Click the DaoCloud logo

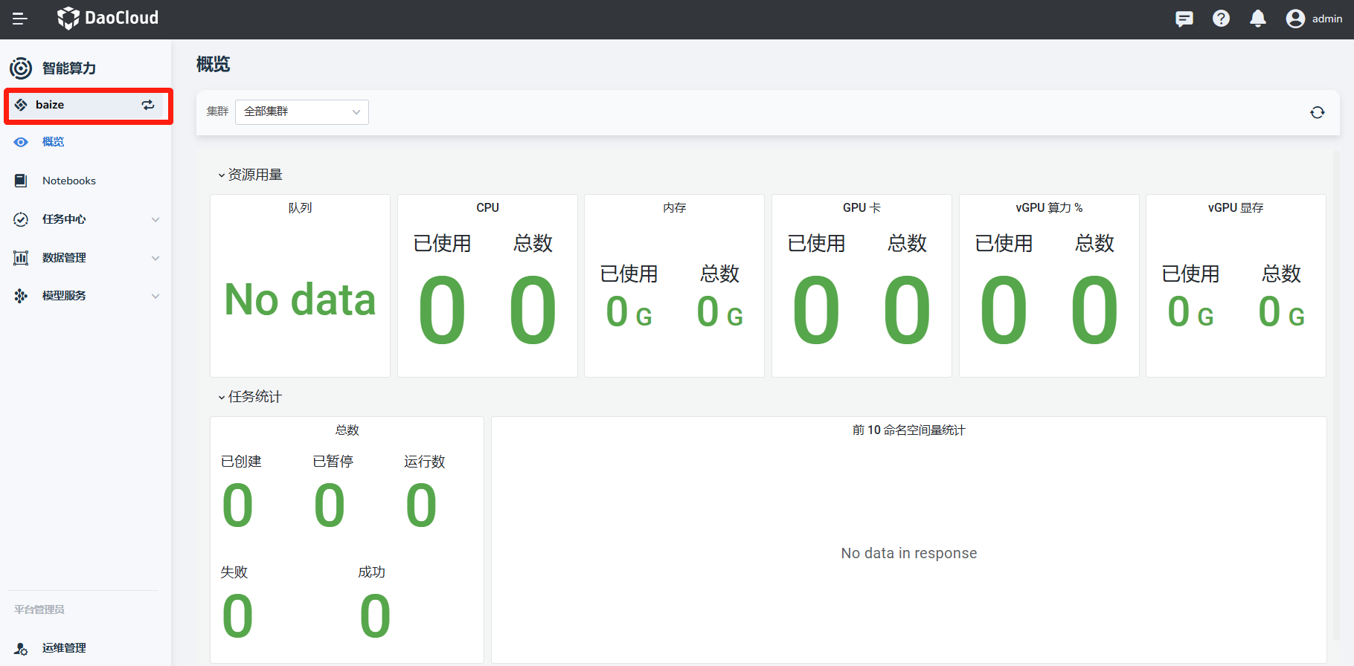tap(108, 18)
